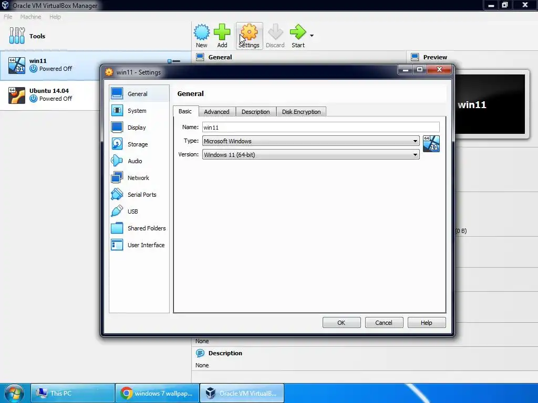Open USB settings icon

[x=117, y=211]
